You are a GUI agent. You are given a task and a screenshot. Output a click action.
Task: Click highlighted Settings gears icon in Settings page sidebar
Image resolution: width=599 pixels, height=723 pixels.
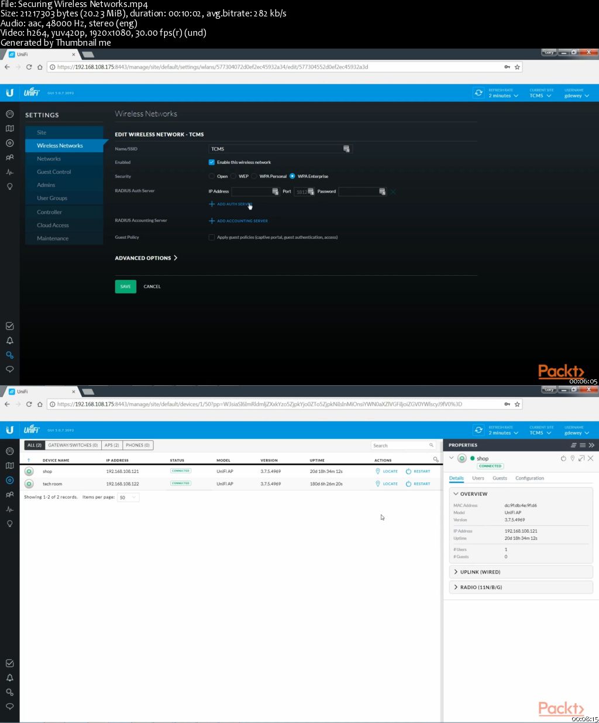coord(9,355)
